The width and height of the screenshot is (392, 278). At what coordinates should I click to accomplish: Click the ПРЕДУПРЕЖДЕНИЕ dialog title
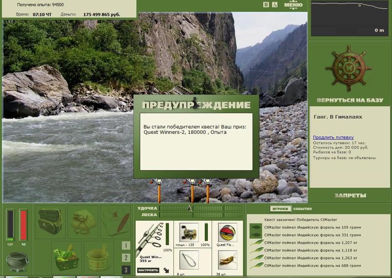(x=196, y=105)
